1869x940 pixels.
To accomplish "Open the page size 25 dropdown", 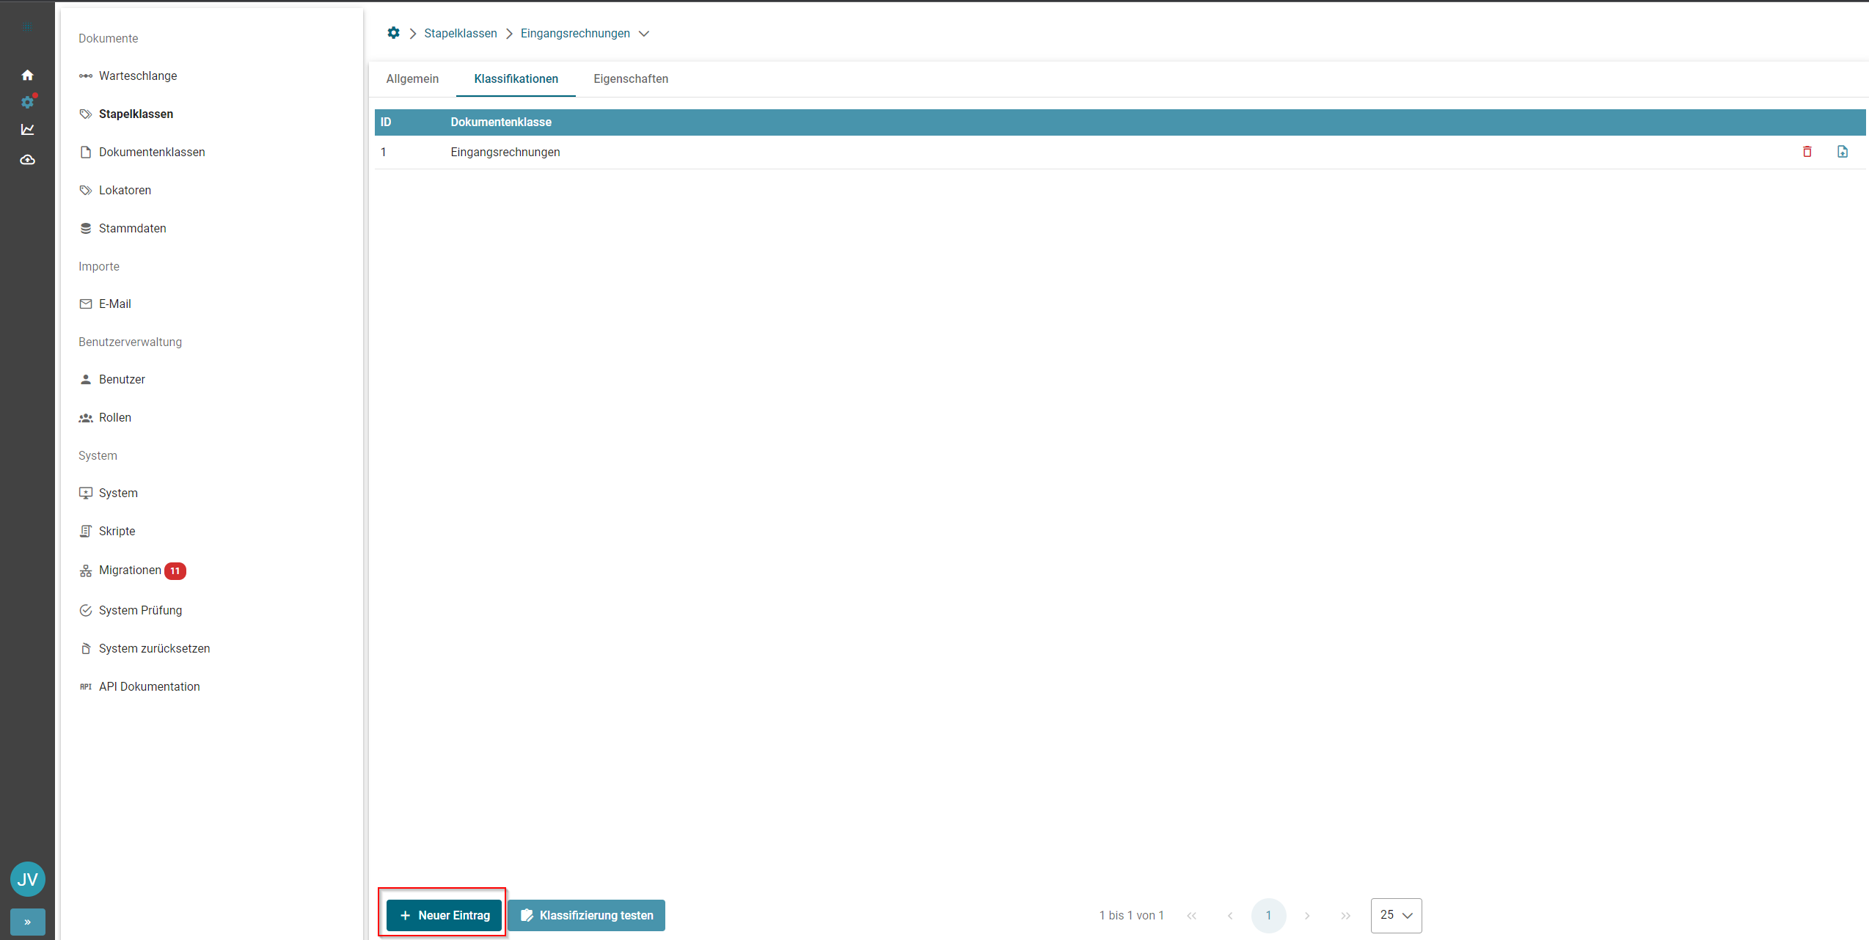I will tap(1395, 915).
